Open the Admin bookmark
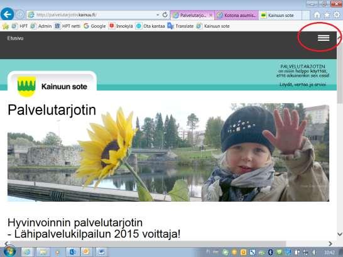Screen dimensions: 343x257 (41, 26)
